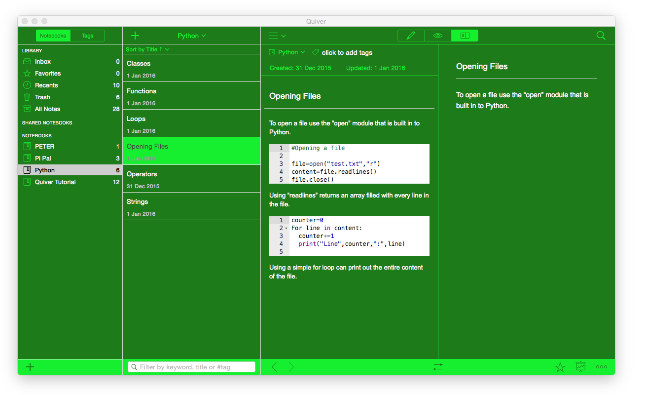646x395 pixels.
Task: Click the NOTEBOOKS section header
Action: [x=36, y=135]
